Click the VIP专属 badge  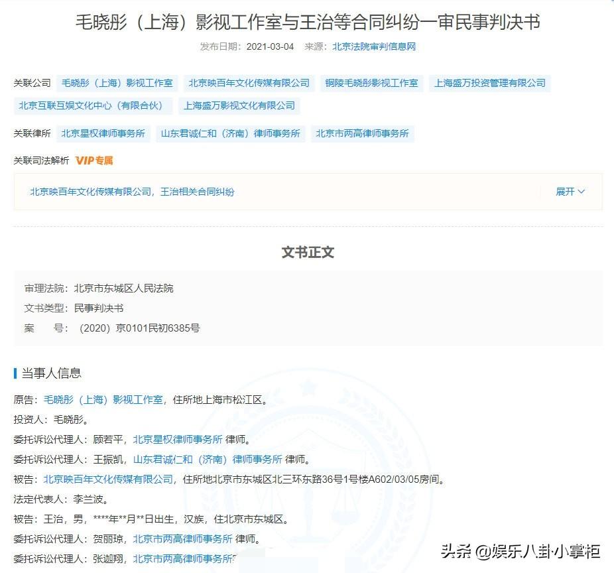point(94,160)
